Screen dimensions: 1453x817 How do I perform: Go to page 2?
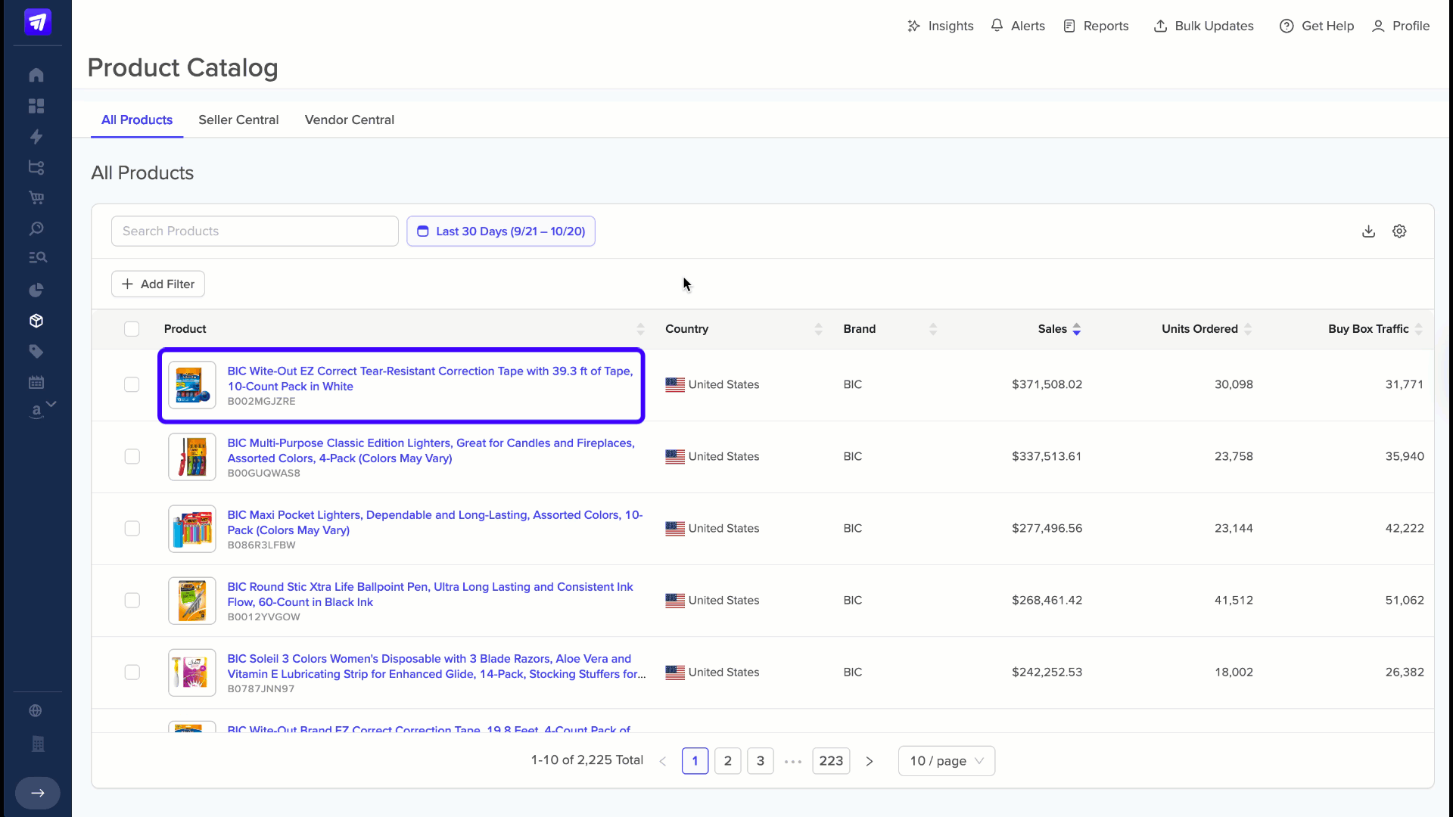coord(728,761)
